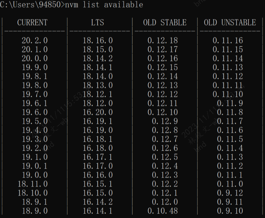Select OLD UNSTABLE version 0.11.13
Image resolution: width=265 pixels, height=218 pixels.
[x=228, y=67]
